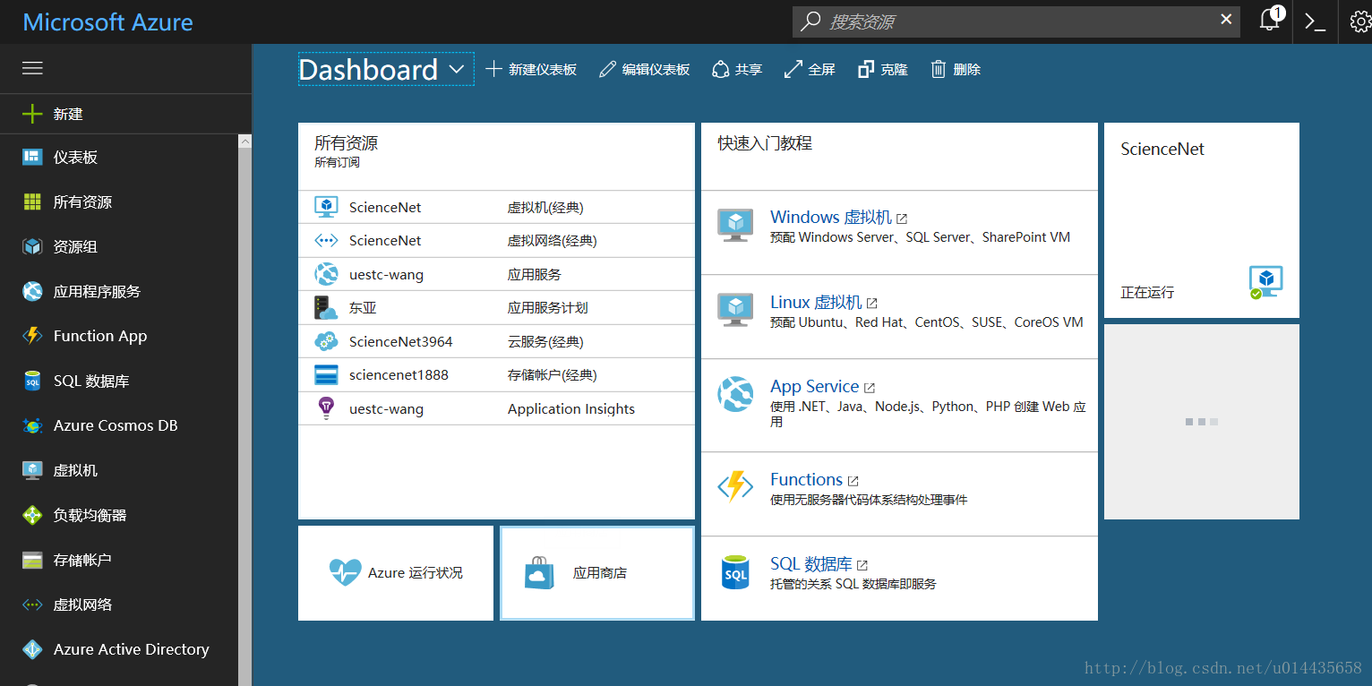Viewport: 1372px width, 686px height.
Task: Click the 虚拟机 sidebar icon
Action: click(32, 470)
